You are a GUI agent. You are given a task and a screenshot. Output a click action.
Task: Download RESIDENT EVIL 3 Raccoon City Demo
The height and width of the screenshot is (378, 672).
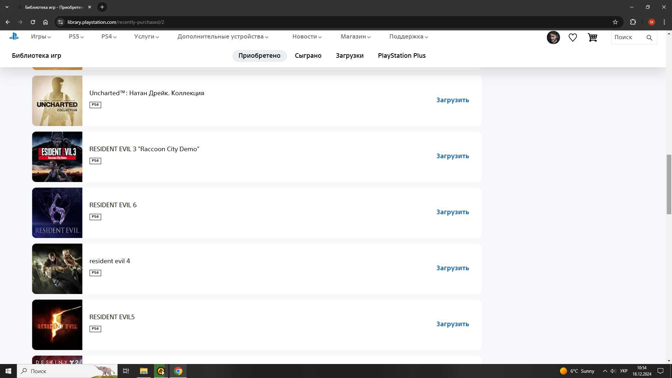[x=453, y=156]
